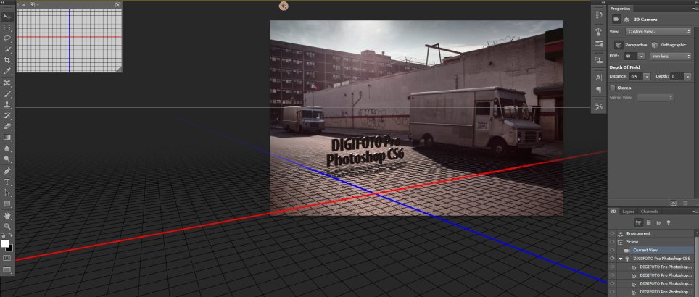Select the Quick Selection tool

(7, 49)
